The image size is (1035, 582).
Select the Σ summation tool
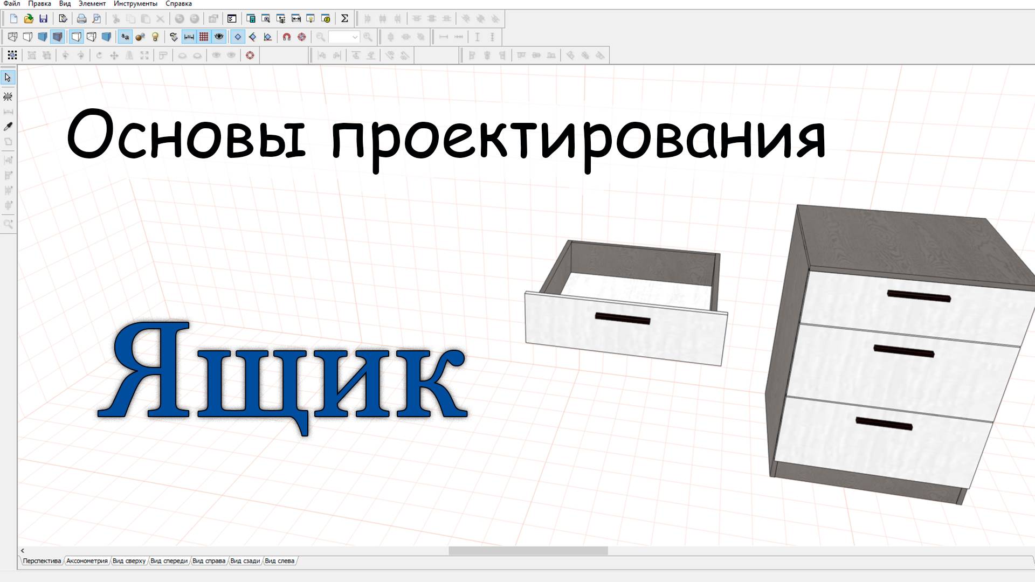coord(344,18)
